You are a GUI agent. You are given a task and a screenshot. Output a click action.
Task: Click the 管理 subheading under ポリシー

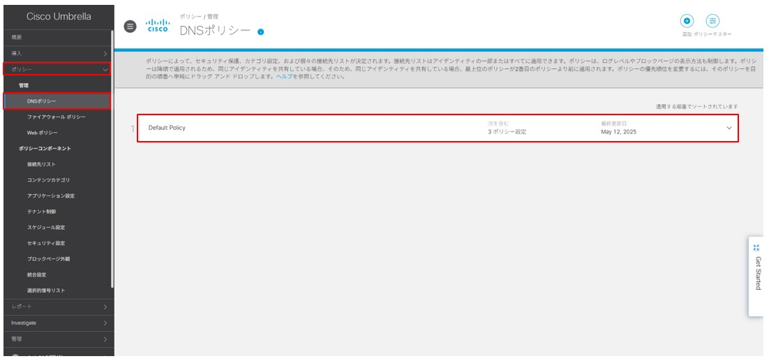coord(24,85)
